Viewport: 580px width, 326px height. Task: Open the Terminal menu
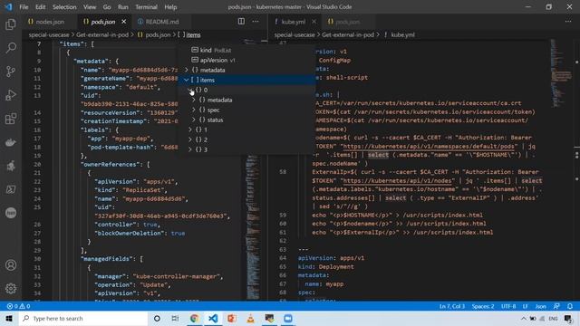tap(146, 7)
